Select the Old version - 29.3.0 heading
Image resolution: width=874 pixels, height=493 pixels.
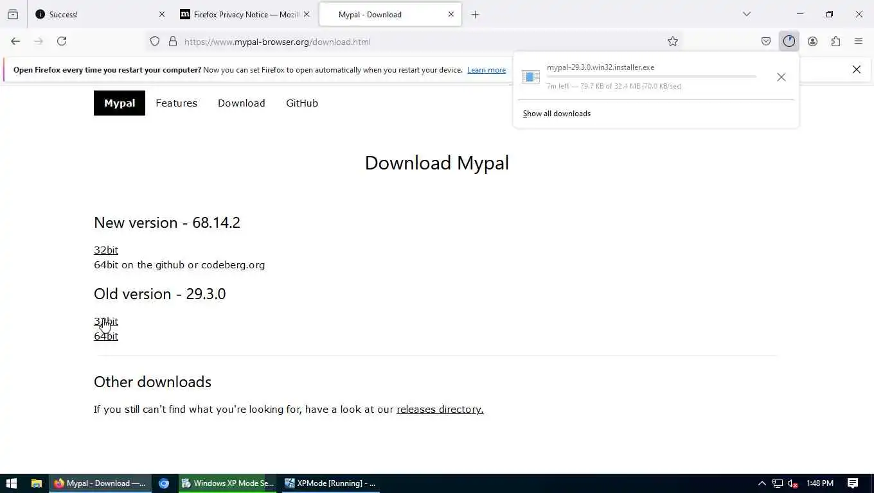pos(160,294)
